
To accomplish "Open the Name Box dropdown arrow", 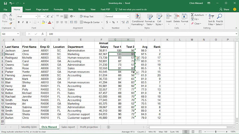I will (18, 34).
